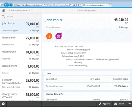The image size is (132, 107).
Task: Select Gwen Smith requisition in list
Action: click(x=21, y=41)
